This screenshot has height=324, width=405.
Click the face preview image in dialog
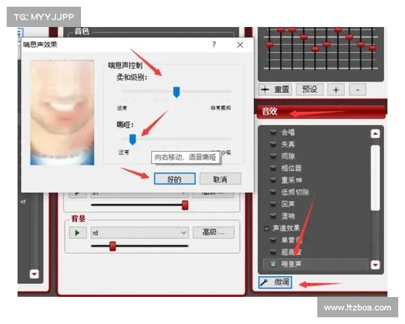[62, 113]
